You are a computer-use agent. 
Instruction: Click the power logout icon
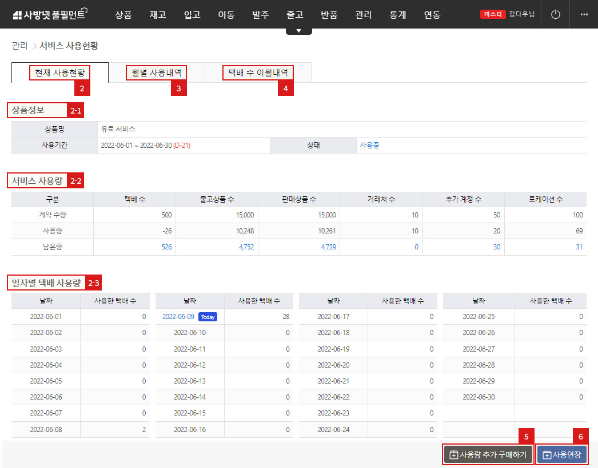tap(555, 14)
